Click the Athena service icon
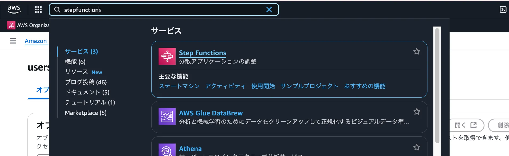 [x=167, y=150]
